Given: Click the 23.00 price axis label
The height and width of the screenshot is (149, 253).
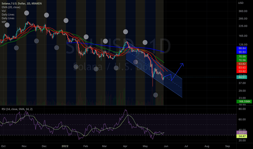Looking at the screenshot, I should 242,98.
